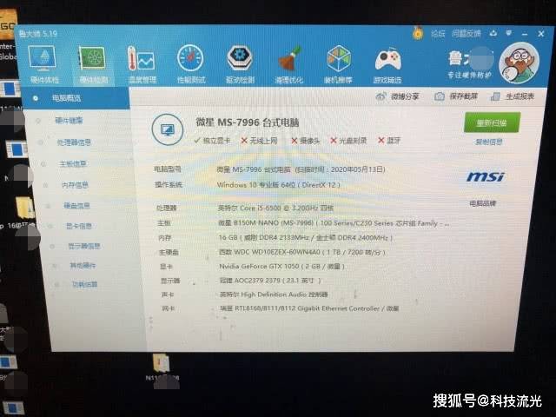Open 处理器信息 in the sidebar
556x417 pixels.
pos(74,142)
